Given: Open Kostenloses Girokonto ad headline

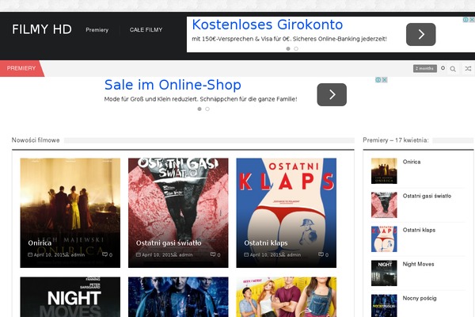Looking at the screenshot, I should (x=268, y=25).
